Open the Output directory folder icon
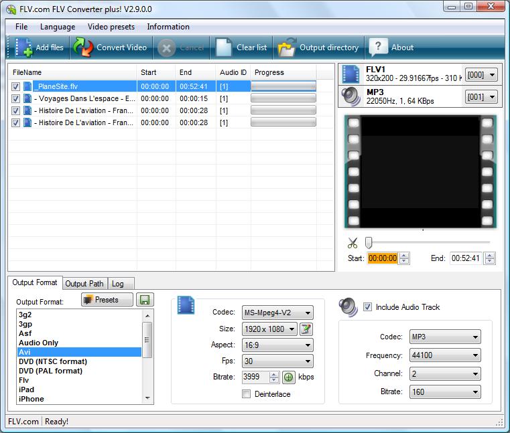 click(286, 48)
